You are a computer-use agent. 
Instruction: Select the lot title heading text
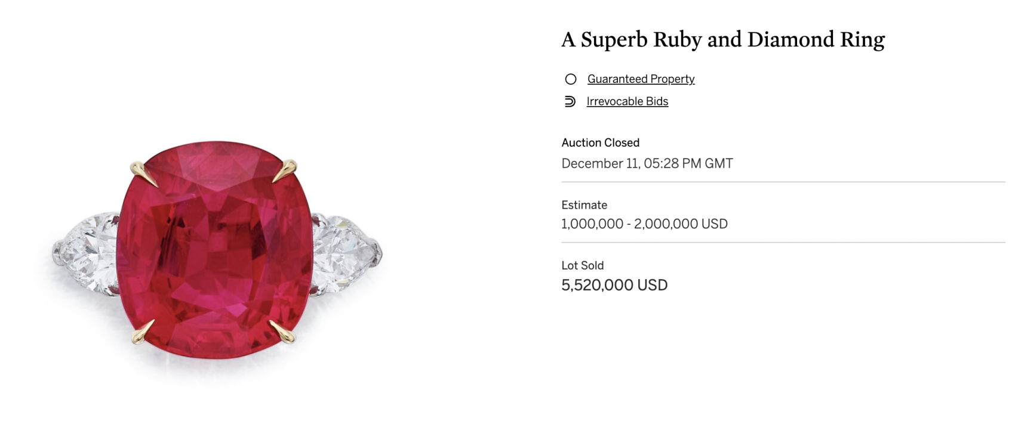click(723, 39)
